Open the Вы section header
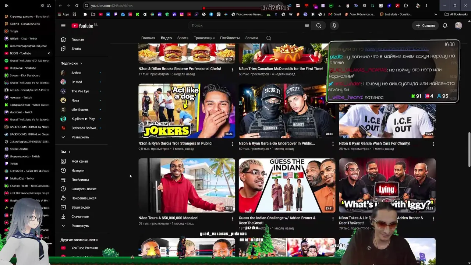Viewport: 471px width, 265px height. [65, 152]
